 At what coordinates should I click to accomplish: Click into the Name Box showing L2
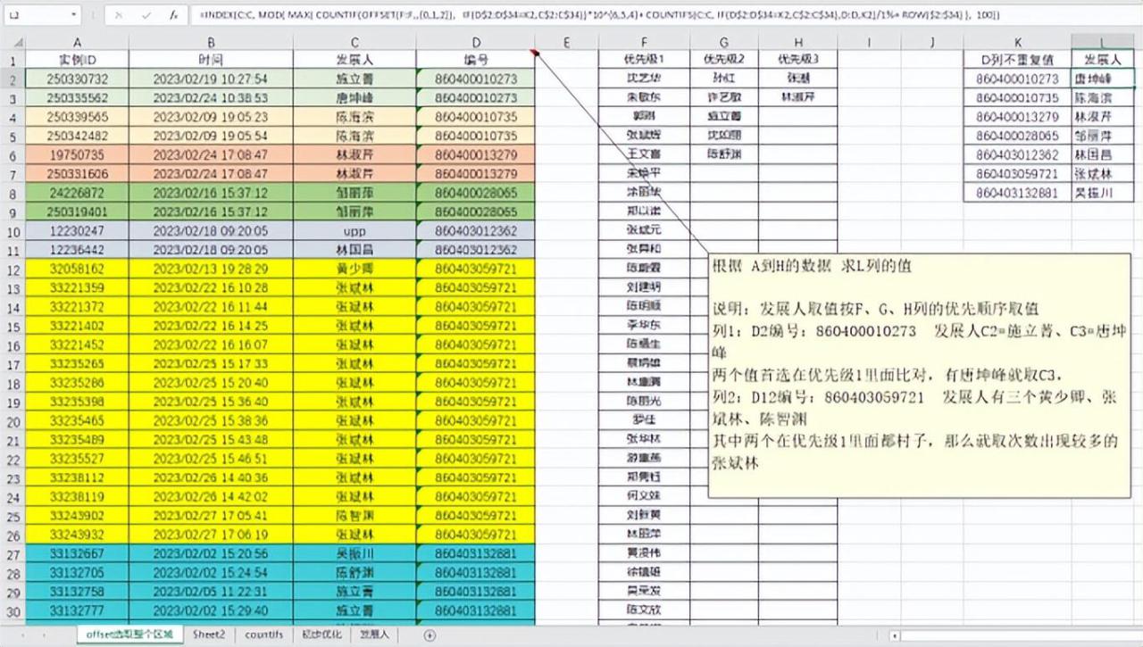pos(43,15)
